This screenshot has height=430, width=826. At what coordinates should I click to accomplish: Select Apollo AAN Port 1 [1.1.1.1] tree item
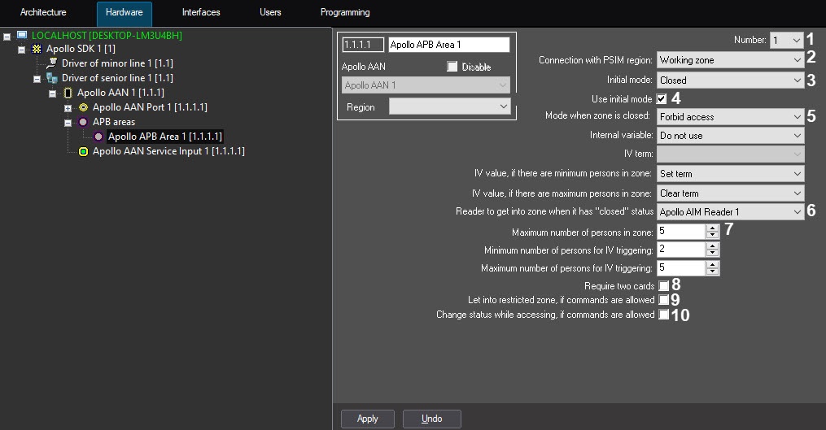[x=150, y=107]
